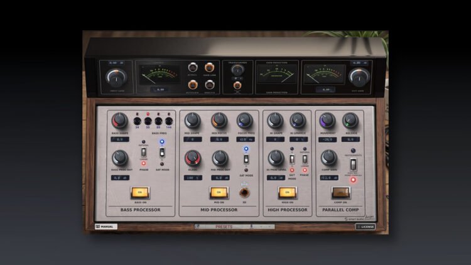This screenshot has height=265, width=471.
Task: Click the Comp Gain dB display
Action: tap(329, 178)
